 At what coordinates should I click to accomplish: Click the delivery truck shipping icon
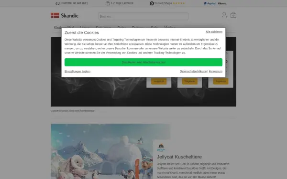pos(57,3)
